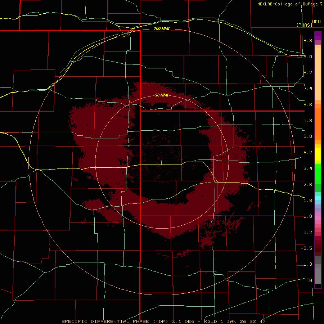Pick the purple segment atop the color bar
Image resolution: width=324 pixels, height=324 pixels.
[318, 36]
